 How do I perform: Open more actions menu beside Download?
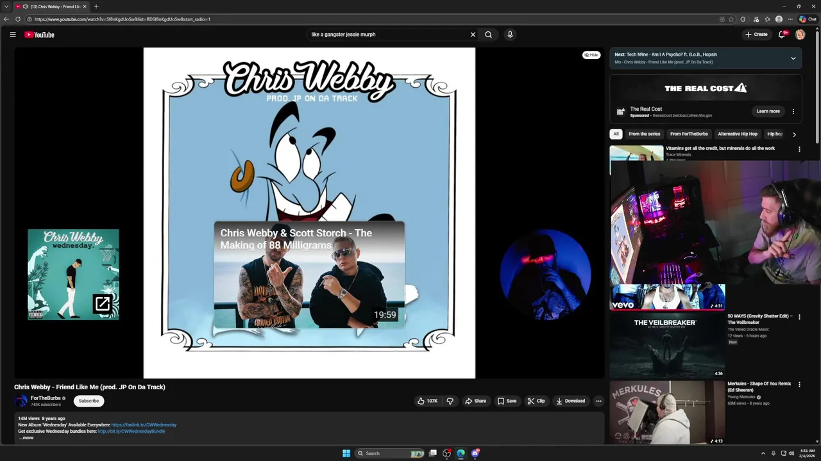[598, 401]
